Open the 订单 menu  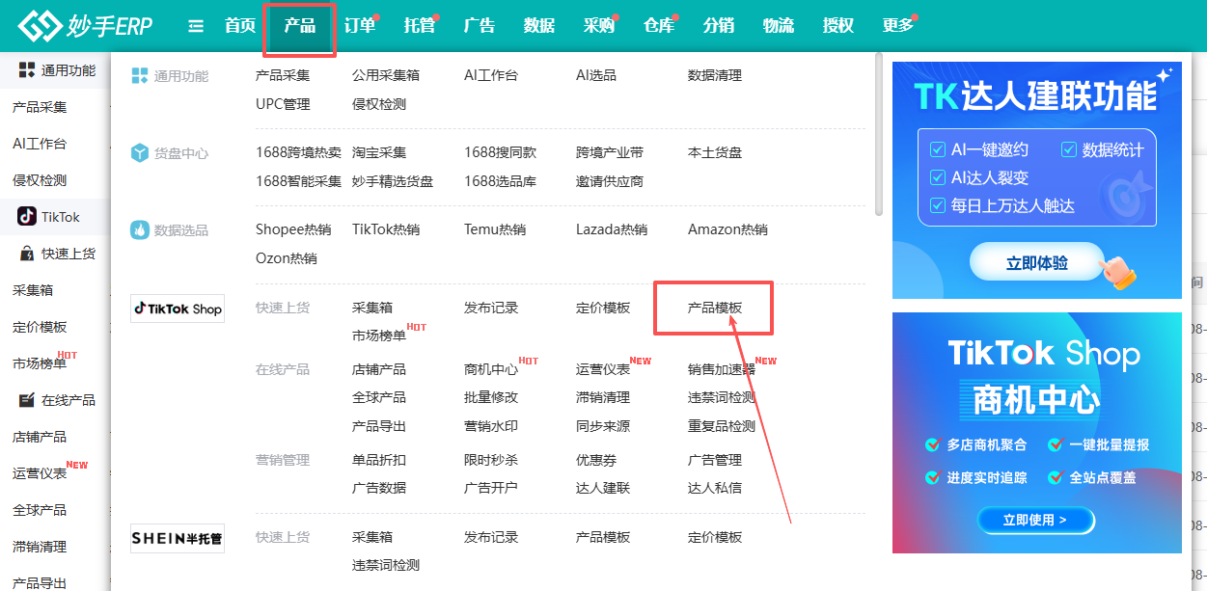pyautogui.click(x=360, y=26)
